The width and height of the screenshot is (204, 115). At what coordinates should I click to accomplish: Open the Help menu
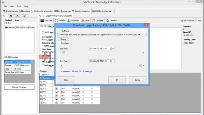click(x=26, y=6)
